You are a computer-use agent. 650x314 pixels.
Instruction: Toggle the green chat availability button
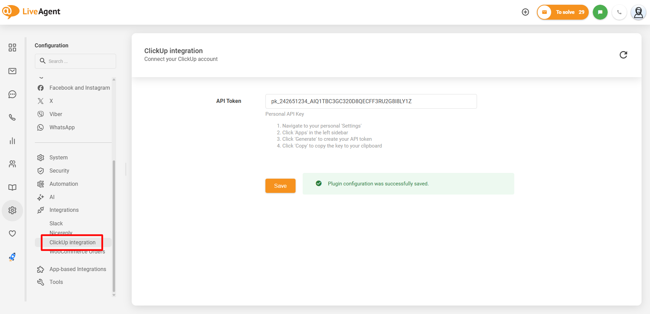(600, 12)
